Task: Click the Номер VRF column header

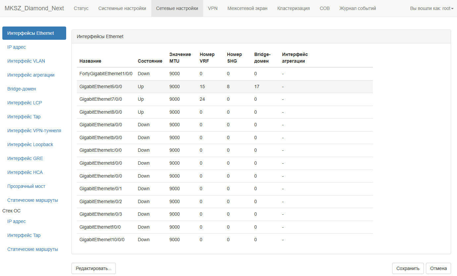Action: point(207,58)
